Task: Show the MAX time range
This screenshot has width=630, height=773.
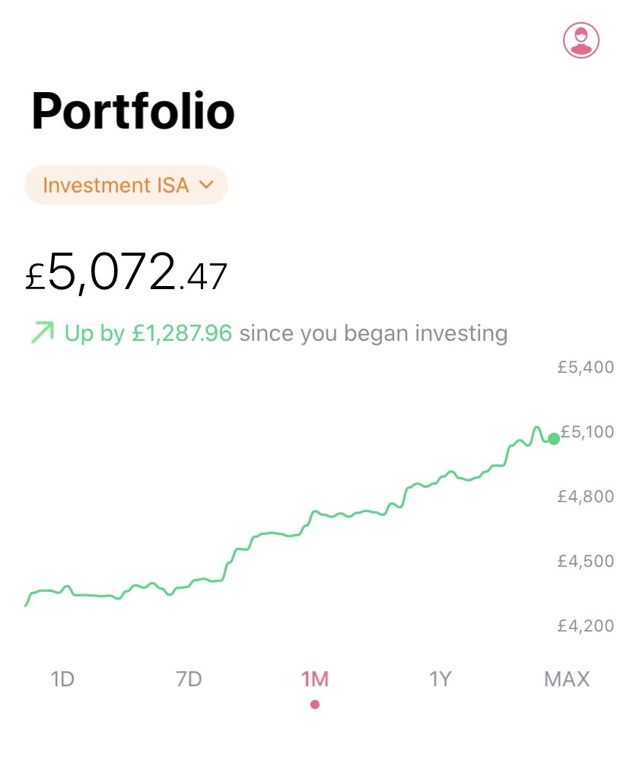Action: [x=567, y=679]
